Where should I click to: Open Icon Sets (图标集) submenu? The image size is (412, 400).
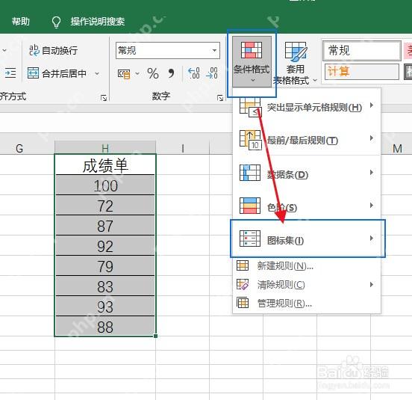coord(308,239)
